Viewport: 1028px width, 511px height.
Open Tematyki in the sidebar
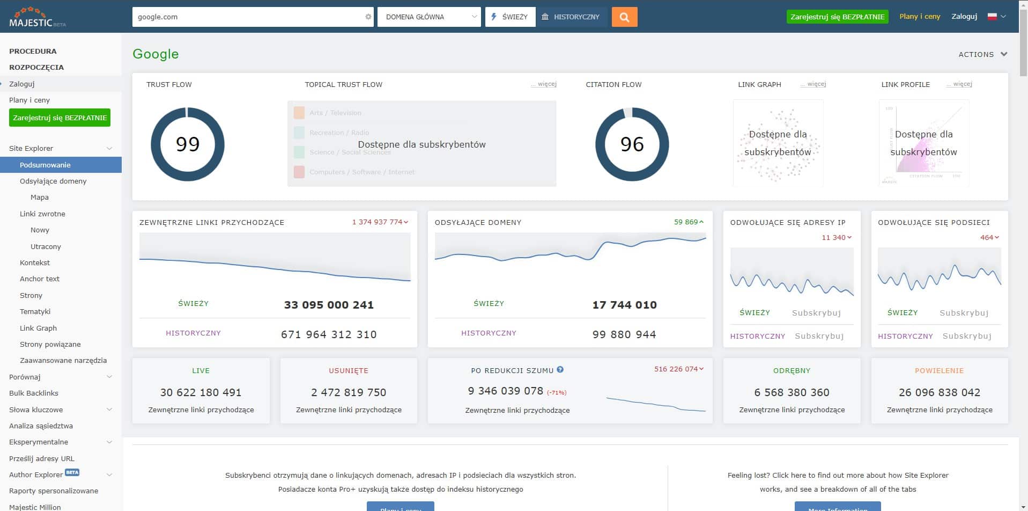pyautogui.click(x=35, y=311)
